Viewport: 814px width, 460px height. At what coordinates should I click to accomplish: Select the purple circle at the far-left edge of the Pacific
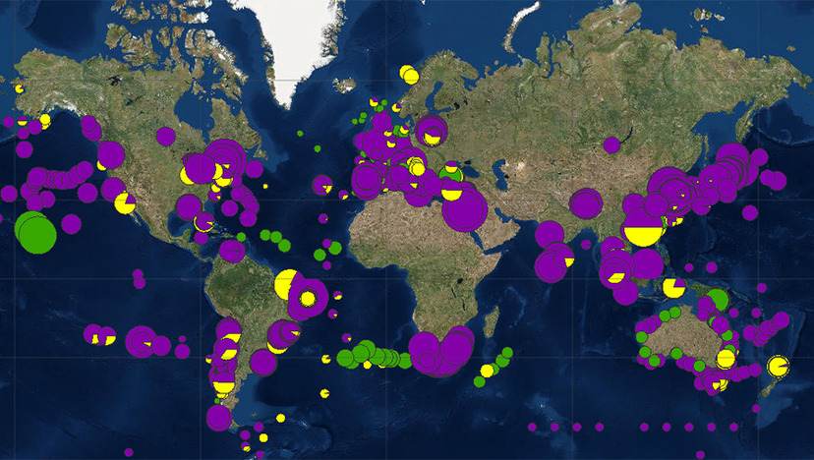[x=8, y=194]
